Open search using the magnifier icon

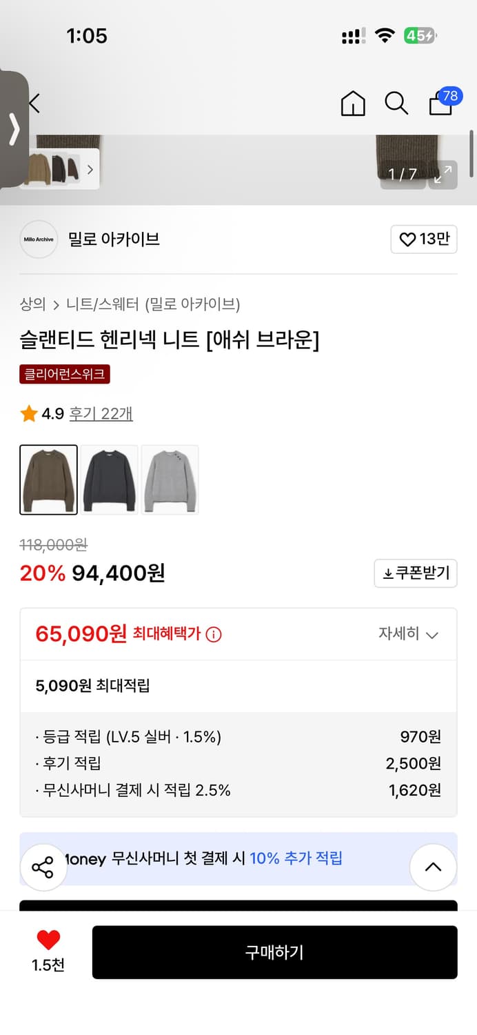tap(396, 103)
